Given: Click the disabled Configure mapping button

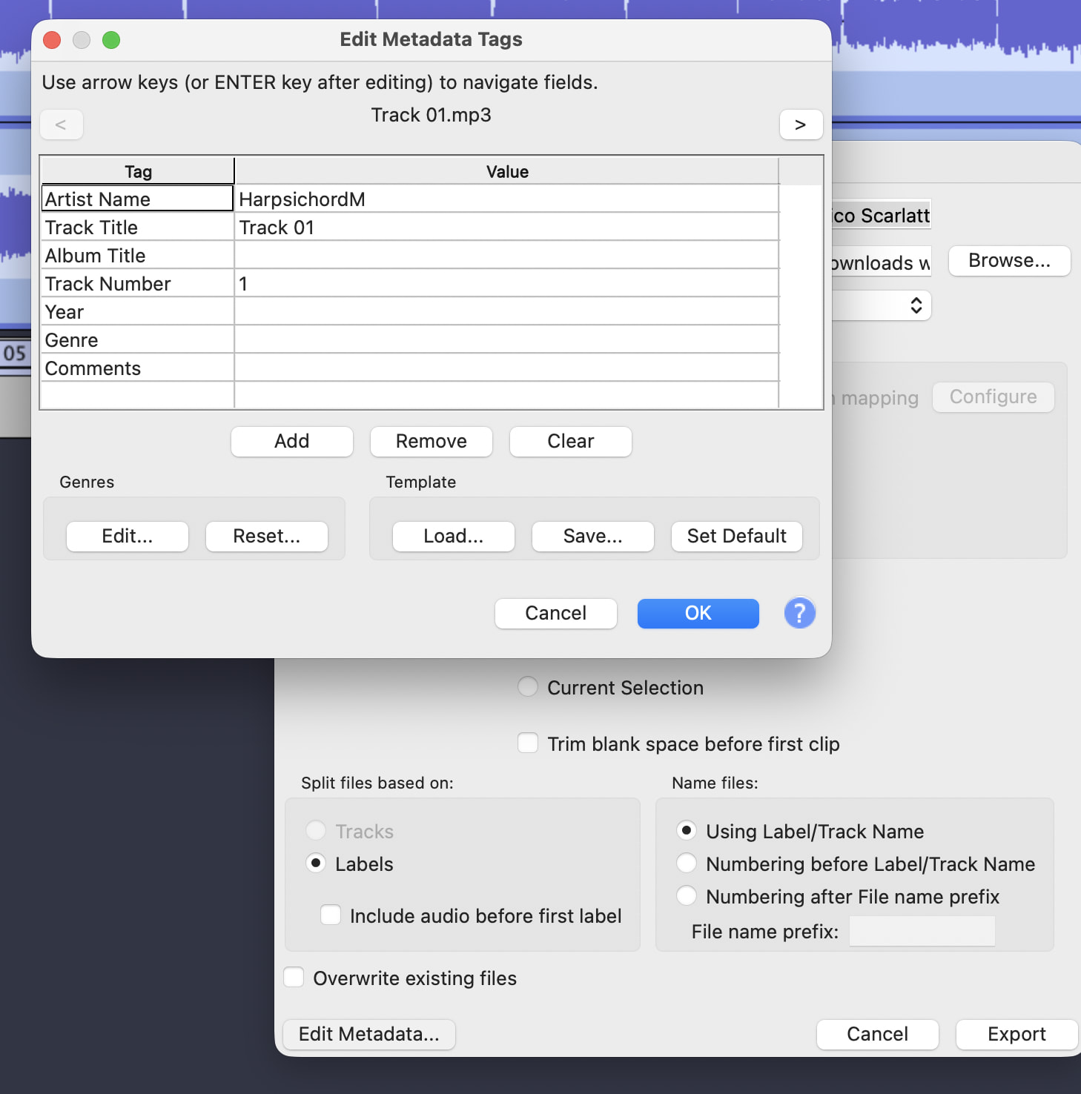Looking at the screenshot, I should 994,397.
